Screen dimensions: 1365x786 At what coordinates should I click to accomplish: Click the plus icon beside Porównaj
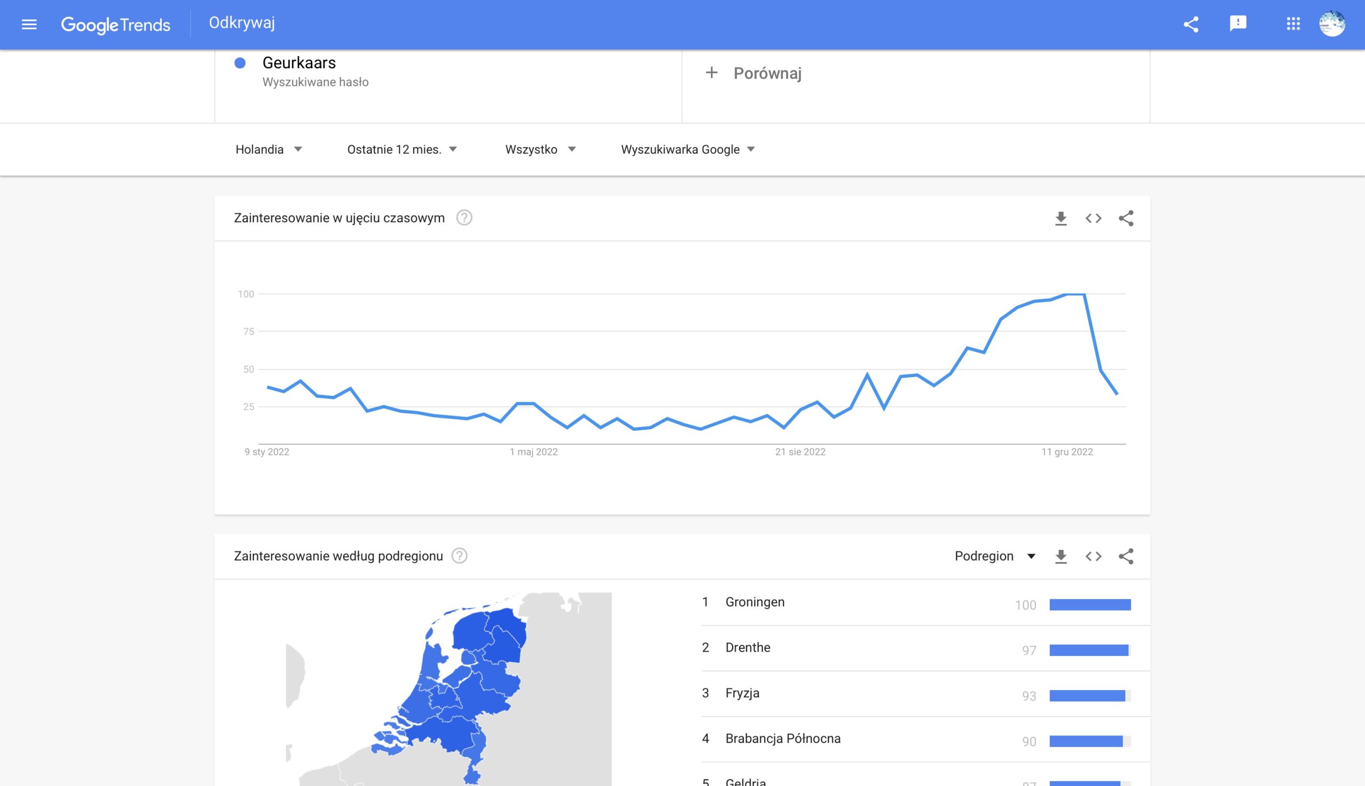click(711, 73)
